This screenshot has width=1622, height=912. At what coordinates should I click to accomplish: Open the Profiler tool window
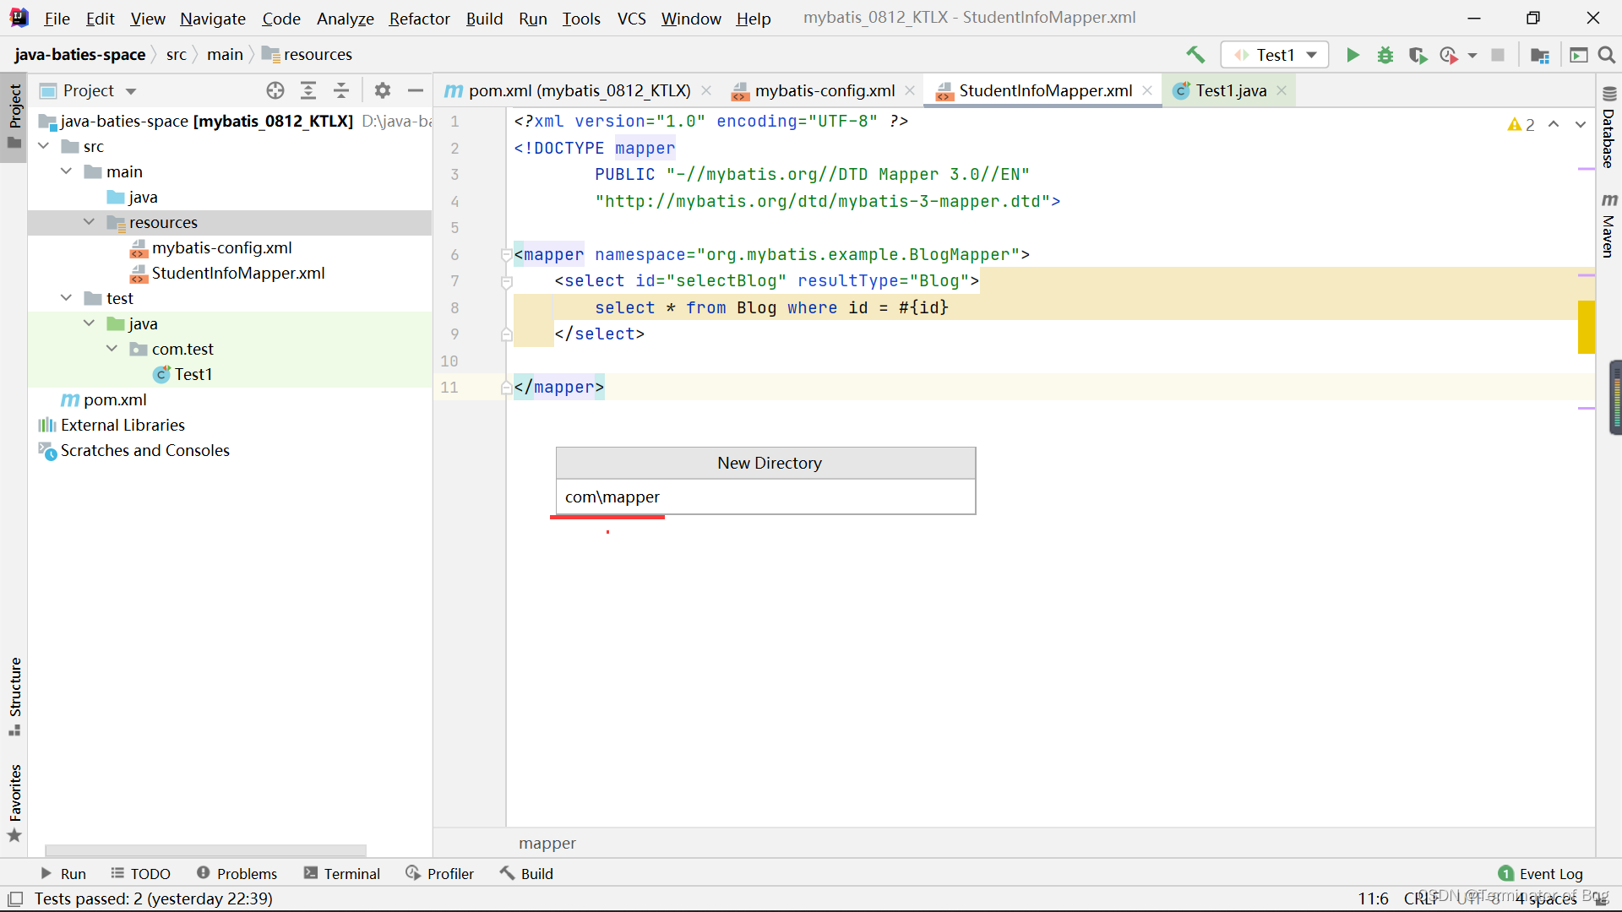(440, 874)
